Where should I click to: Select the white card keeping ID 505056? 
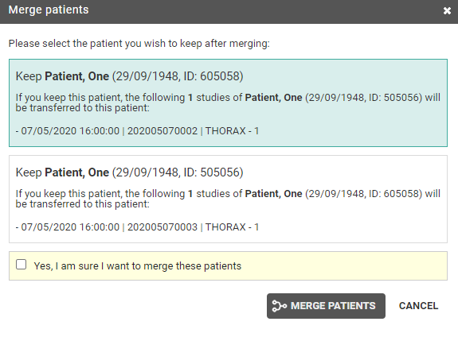click(x=228, y=199)
